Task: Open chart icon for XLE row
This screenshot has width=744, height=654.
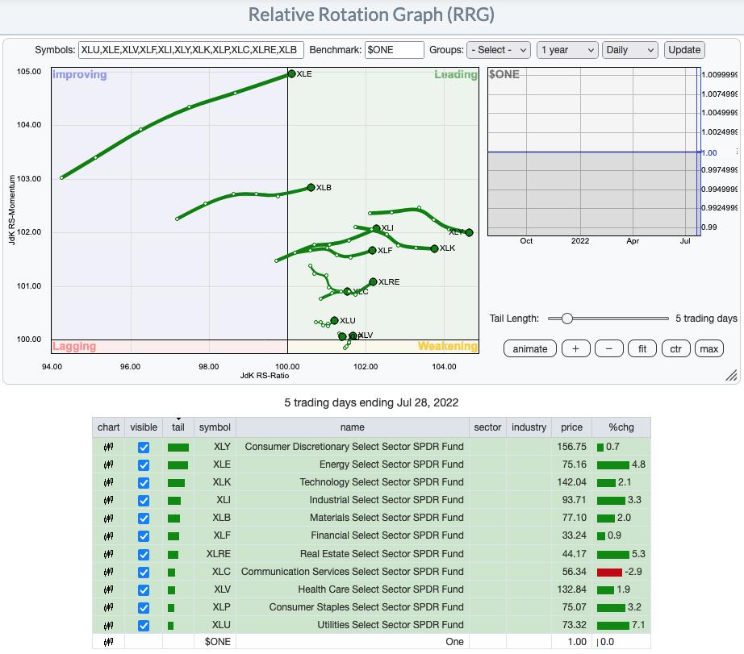Action: [109, 464]
